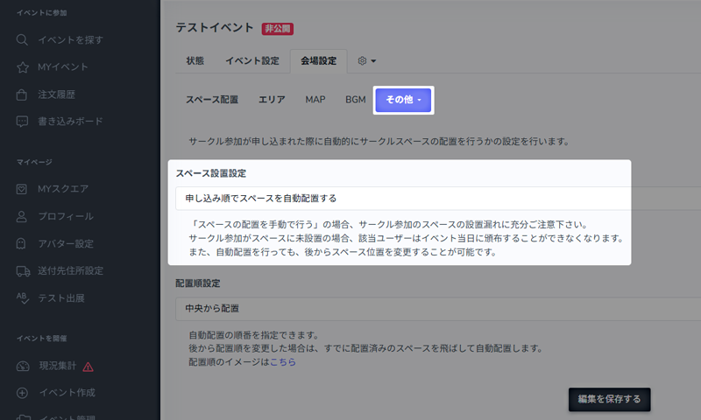Switch to the 状態 tab
This screenshot has height=420, width=701.
point(195,61)
